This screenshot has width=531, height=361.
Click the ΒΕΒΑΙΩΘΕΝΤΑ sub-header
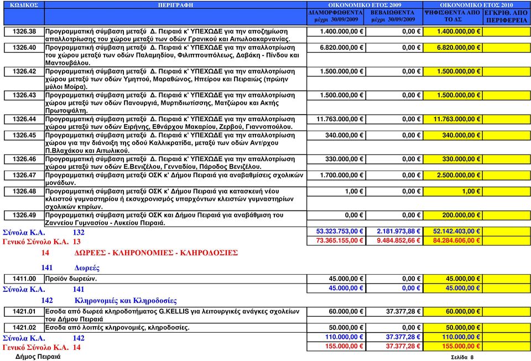click(393, 16)
